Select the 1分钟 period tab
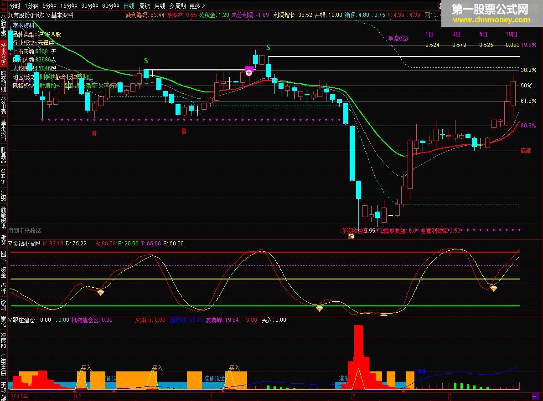Image resolution: width=543 pixels, height=401 pixels. click(x=31, y=6)
